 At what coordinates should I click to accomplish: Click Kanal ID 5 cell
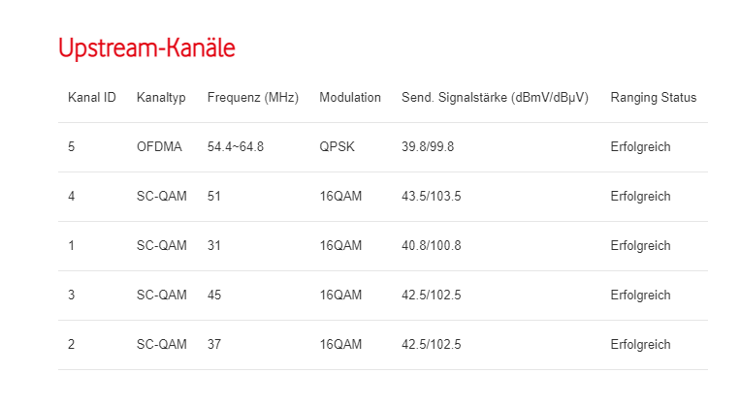(x=72, y=147)
